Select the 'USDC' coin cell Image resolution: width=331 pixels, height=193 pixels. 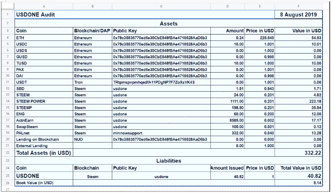tap(44, 44)
